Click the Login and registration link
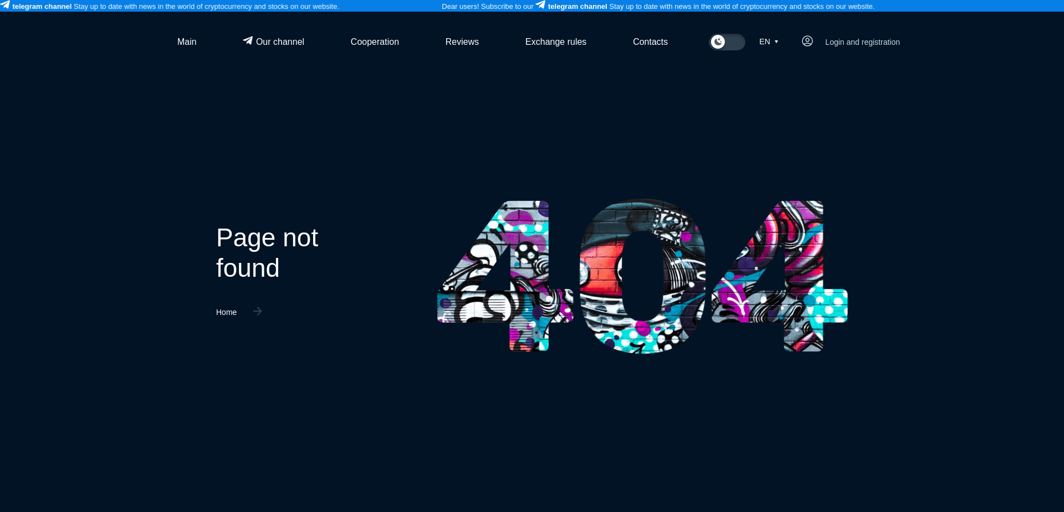 [862, 42]
